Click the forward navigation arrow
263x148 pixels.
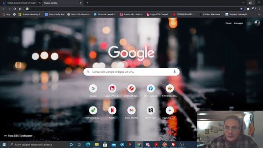[x=9, y=9]
